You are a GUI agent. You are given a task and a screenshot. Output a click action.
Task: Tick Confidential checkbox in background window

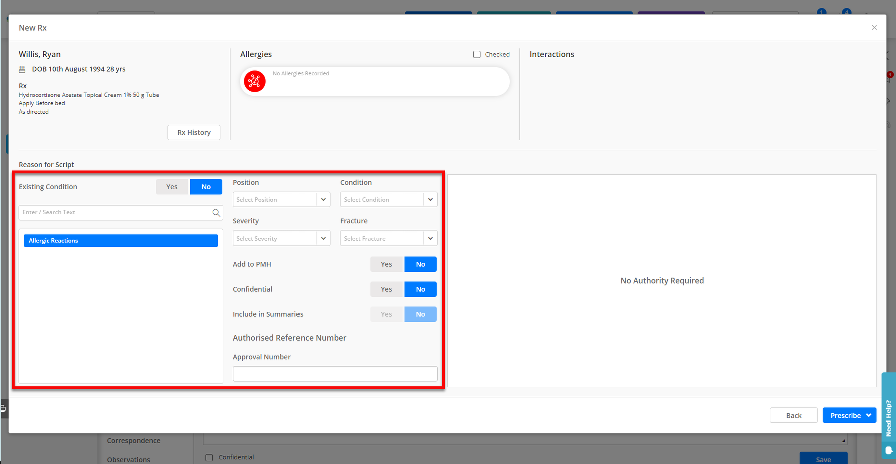[209, 457]
